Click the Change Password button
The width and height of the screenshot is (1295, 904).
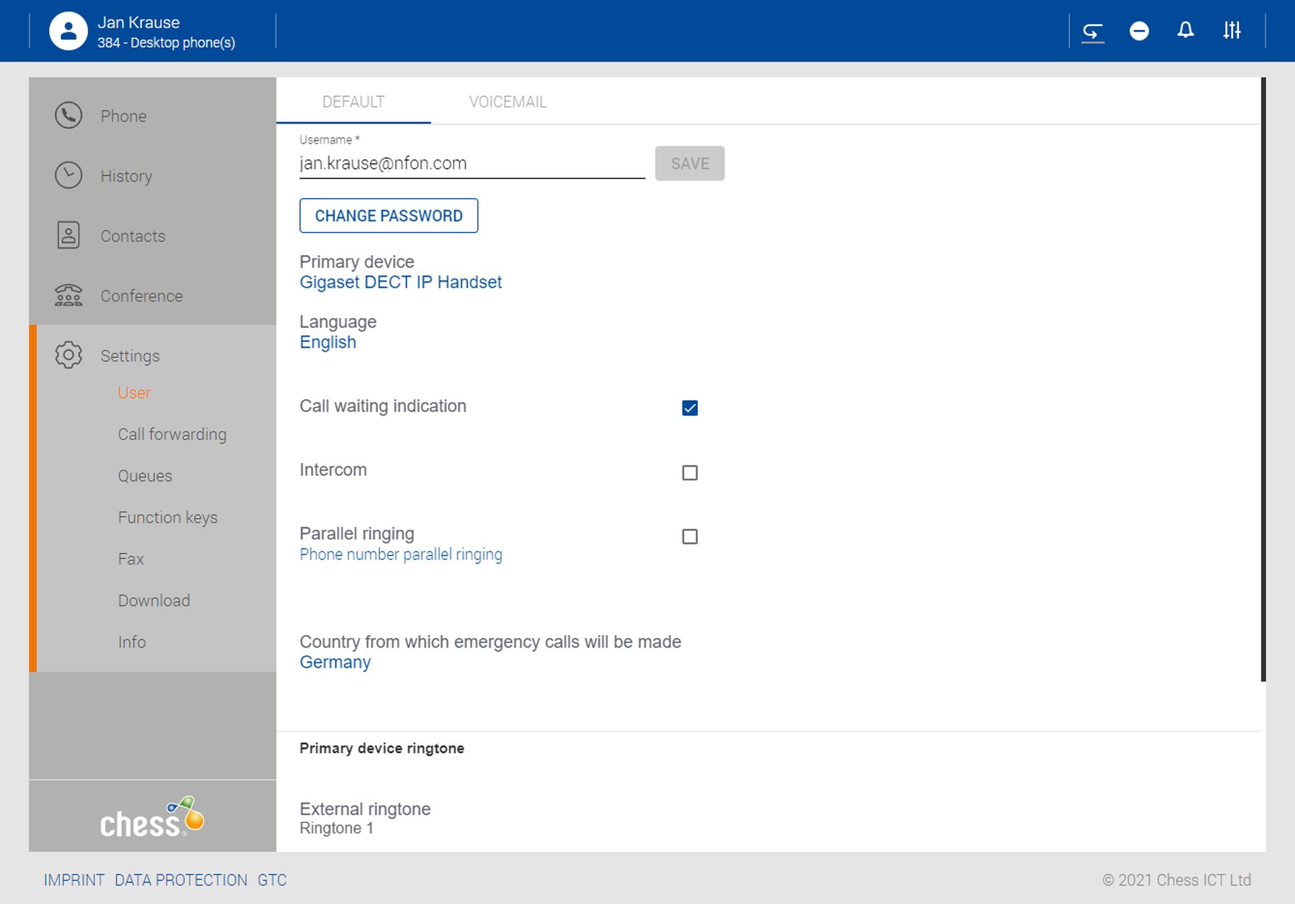388,216
